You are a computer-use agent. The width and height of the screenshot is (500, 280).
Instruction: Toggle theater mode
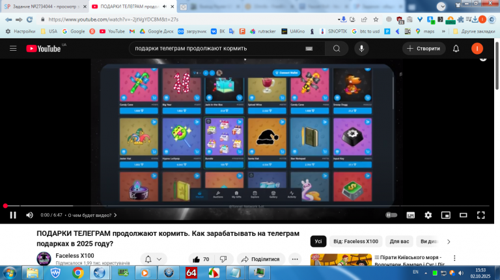pos(463,215)
